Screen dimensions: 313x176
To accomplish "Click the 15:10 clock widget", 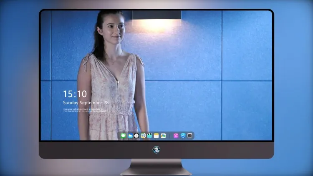I will pos(75,94).
